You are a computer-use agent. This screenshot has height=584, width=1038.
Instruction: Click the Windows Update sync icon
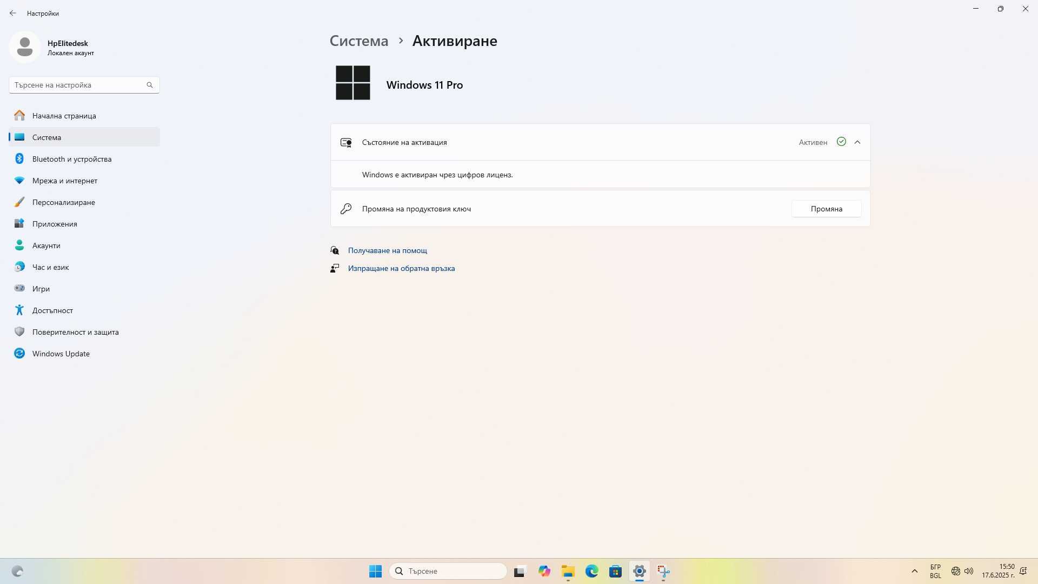[x=19, y=353]
